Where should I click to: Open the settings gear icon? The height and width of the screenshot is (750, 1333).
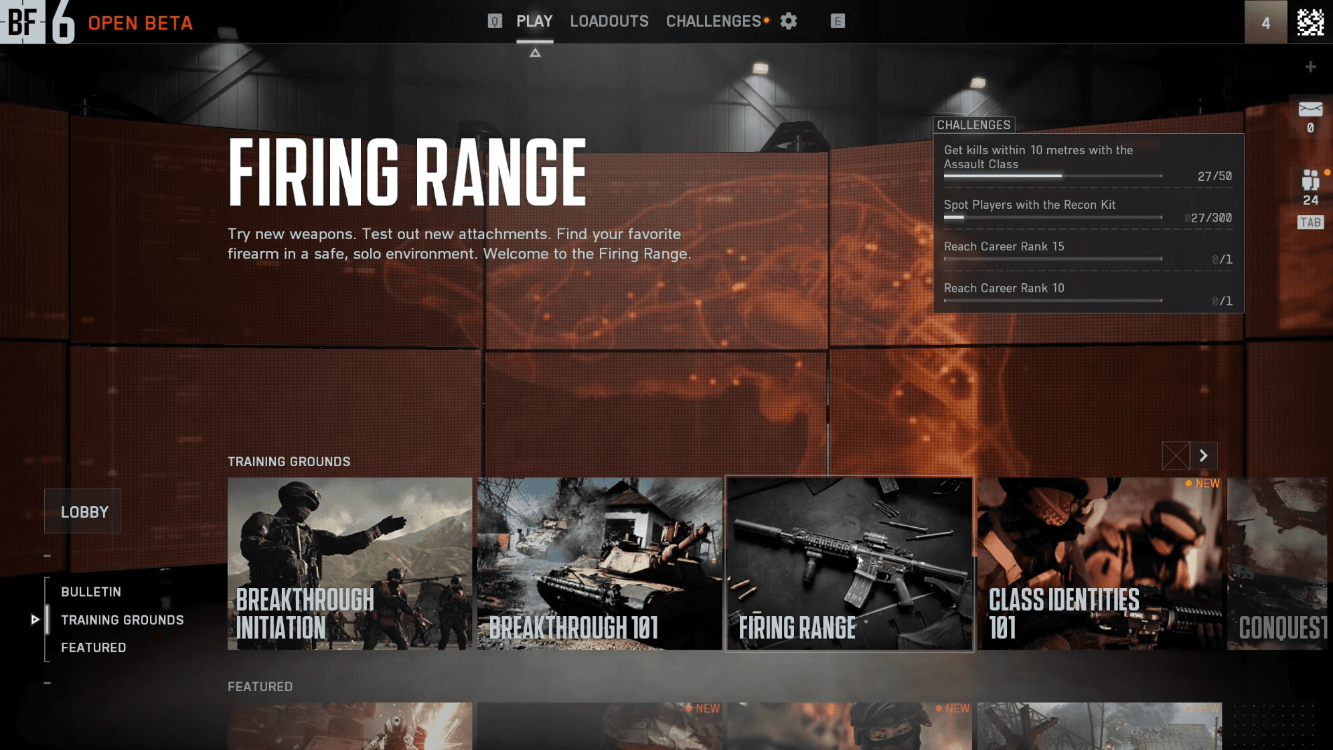[x=789, y=21]
